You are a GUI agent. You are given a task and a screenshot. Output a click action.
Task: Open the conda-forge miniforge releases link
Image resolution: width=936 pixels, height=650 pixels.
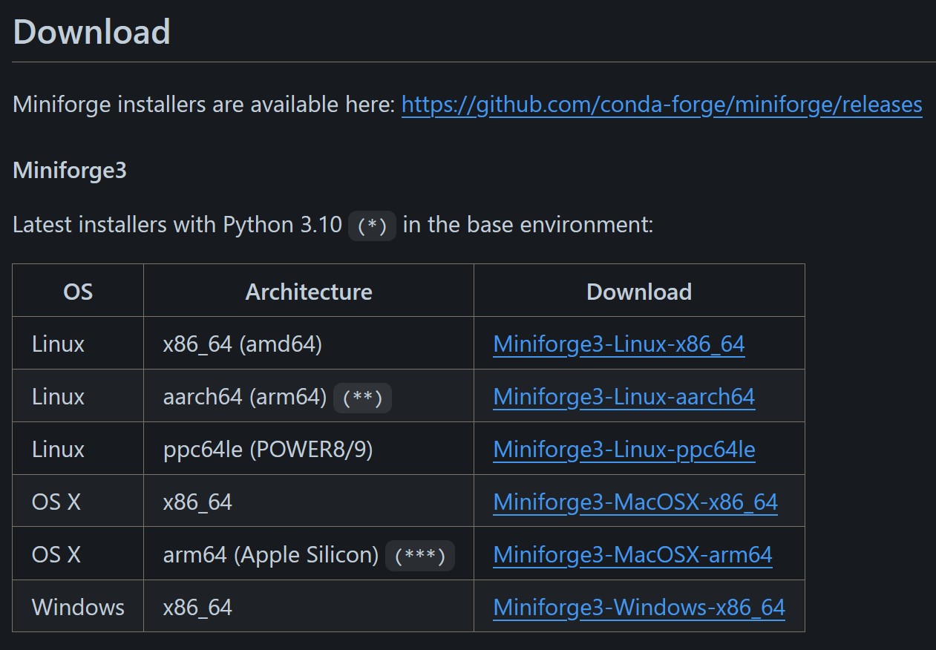(x=662, y=105)
